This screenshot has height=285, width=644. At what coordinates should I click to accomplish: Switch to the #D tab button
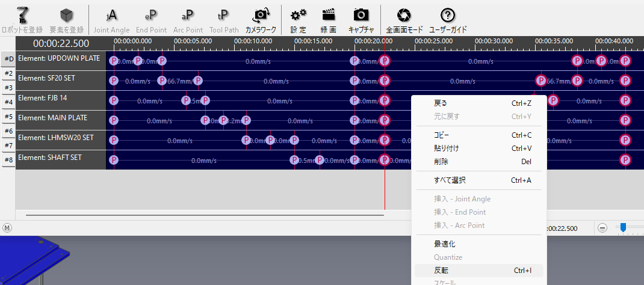pos(8,59)
